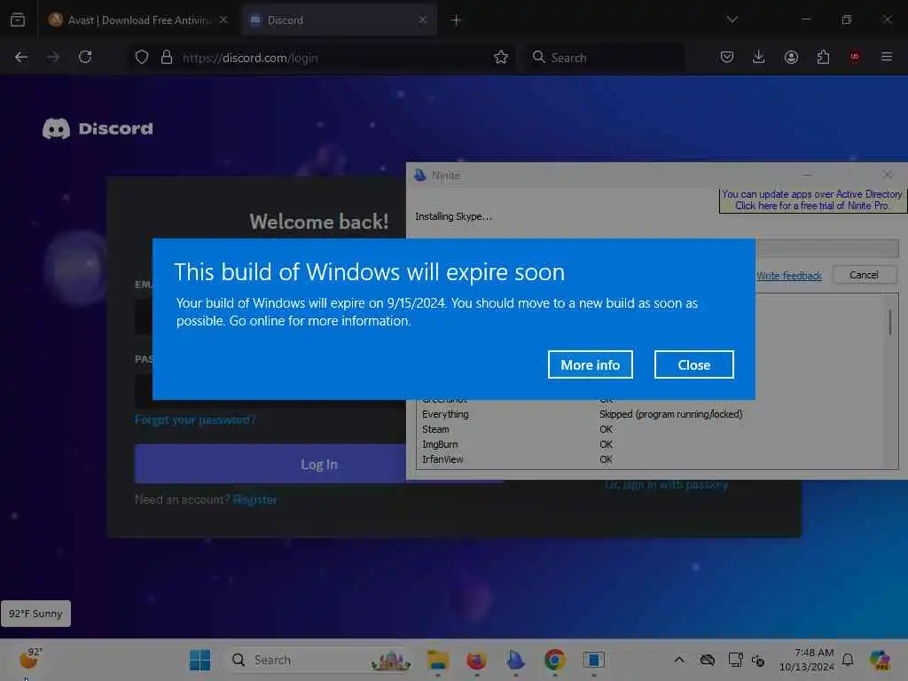This screenshot has width=908, height=681.
Task: Open the list all tabs dropdown
Action: [x=732, y=20]
